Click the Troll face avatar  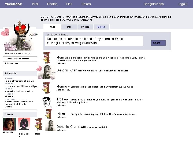click(47, 102)
